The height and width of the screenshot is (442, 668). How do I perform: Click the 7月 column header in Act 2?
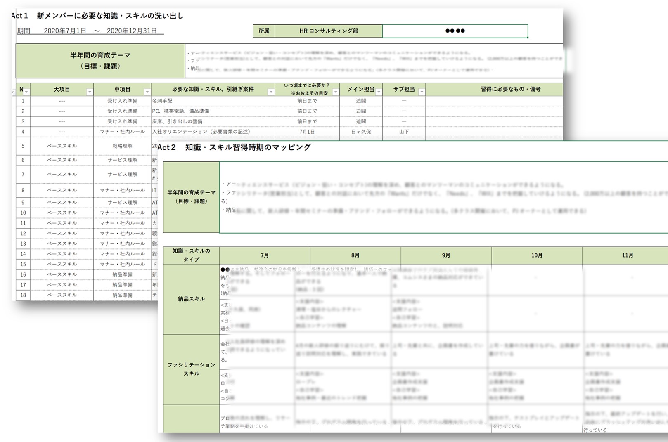coord(265,255)
